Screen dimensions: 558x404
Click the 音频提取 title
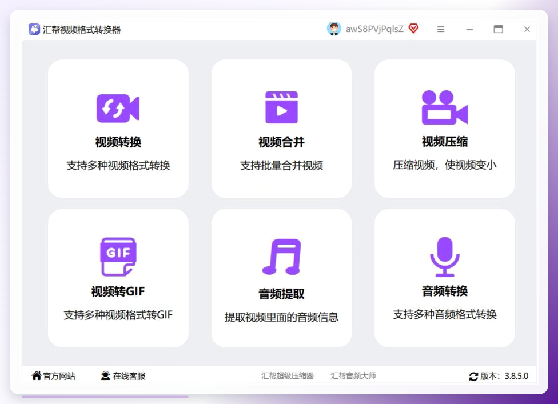(x=281, y=294)
